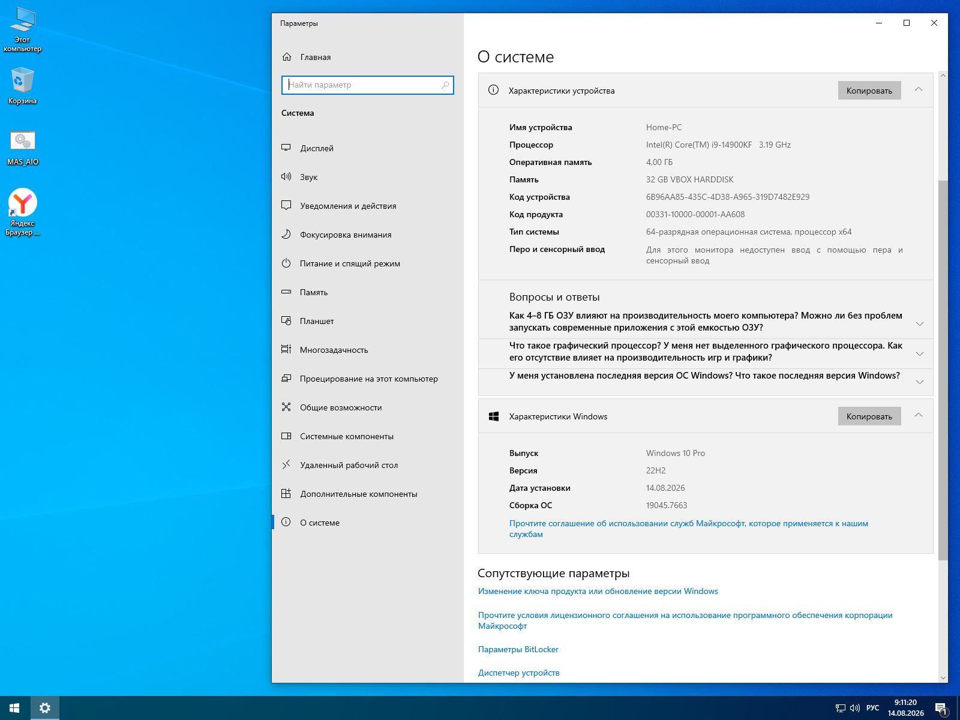Click the notifications icon beside Уведомления и действия
Screen dimensions: 960x720
click(286, 205)
